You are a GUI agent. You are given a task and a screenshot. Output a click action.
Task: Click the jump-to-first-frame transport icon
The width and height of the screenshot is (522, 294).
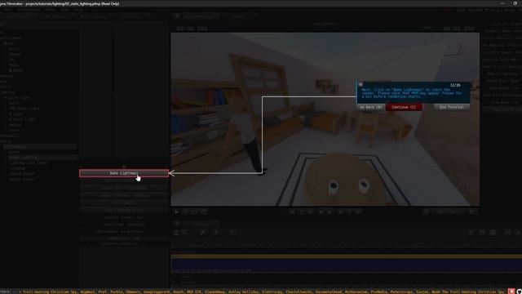point(292,212)
